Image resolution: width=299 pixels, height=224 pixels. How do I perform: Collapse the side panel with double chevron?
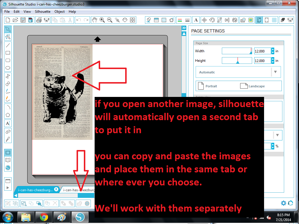pos(184,28)
